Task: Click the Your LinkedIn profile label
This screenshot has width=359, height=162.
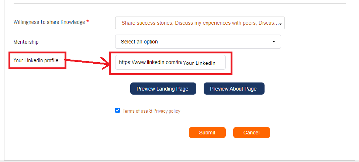Action: point(36,60)
